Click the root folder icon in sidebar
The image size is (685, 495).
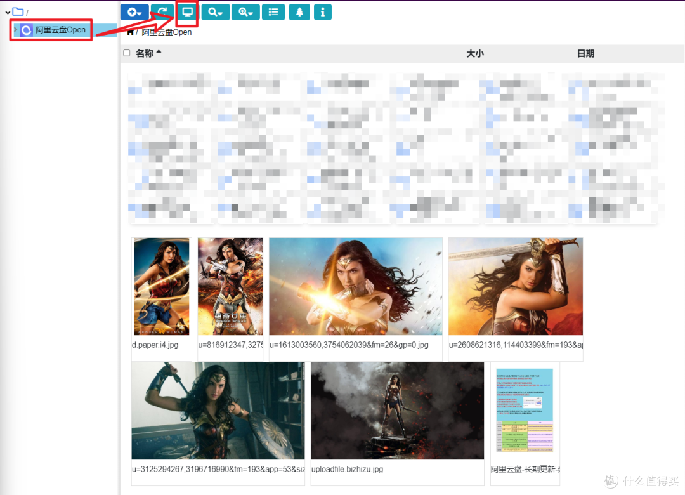[x=18, y=12]
